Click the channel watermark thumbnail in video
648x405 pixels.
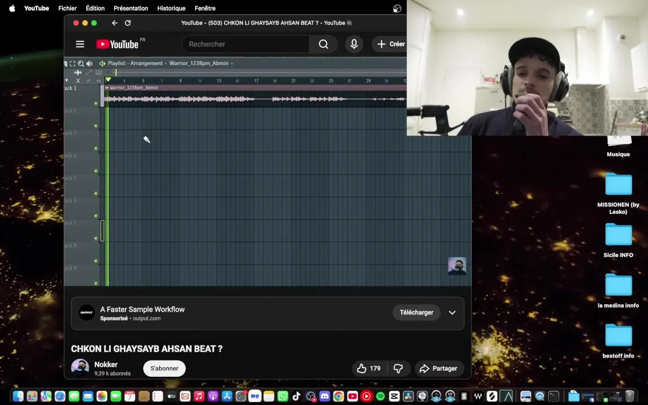457,266
